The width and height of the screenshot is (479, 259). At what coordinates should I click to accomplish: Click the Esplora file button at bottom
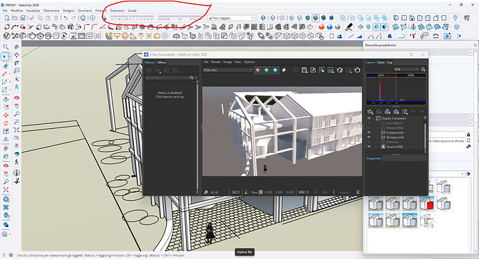[x=244, y=252]
